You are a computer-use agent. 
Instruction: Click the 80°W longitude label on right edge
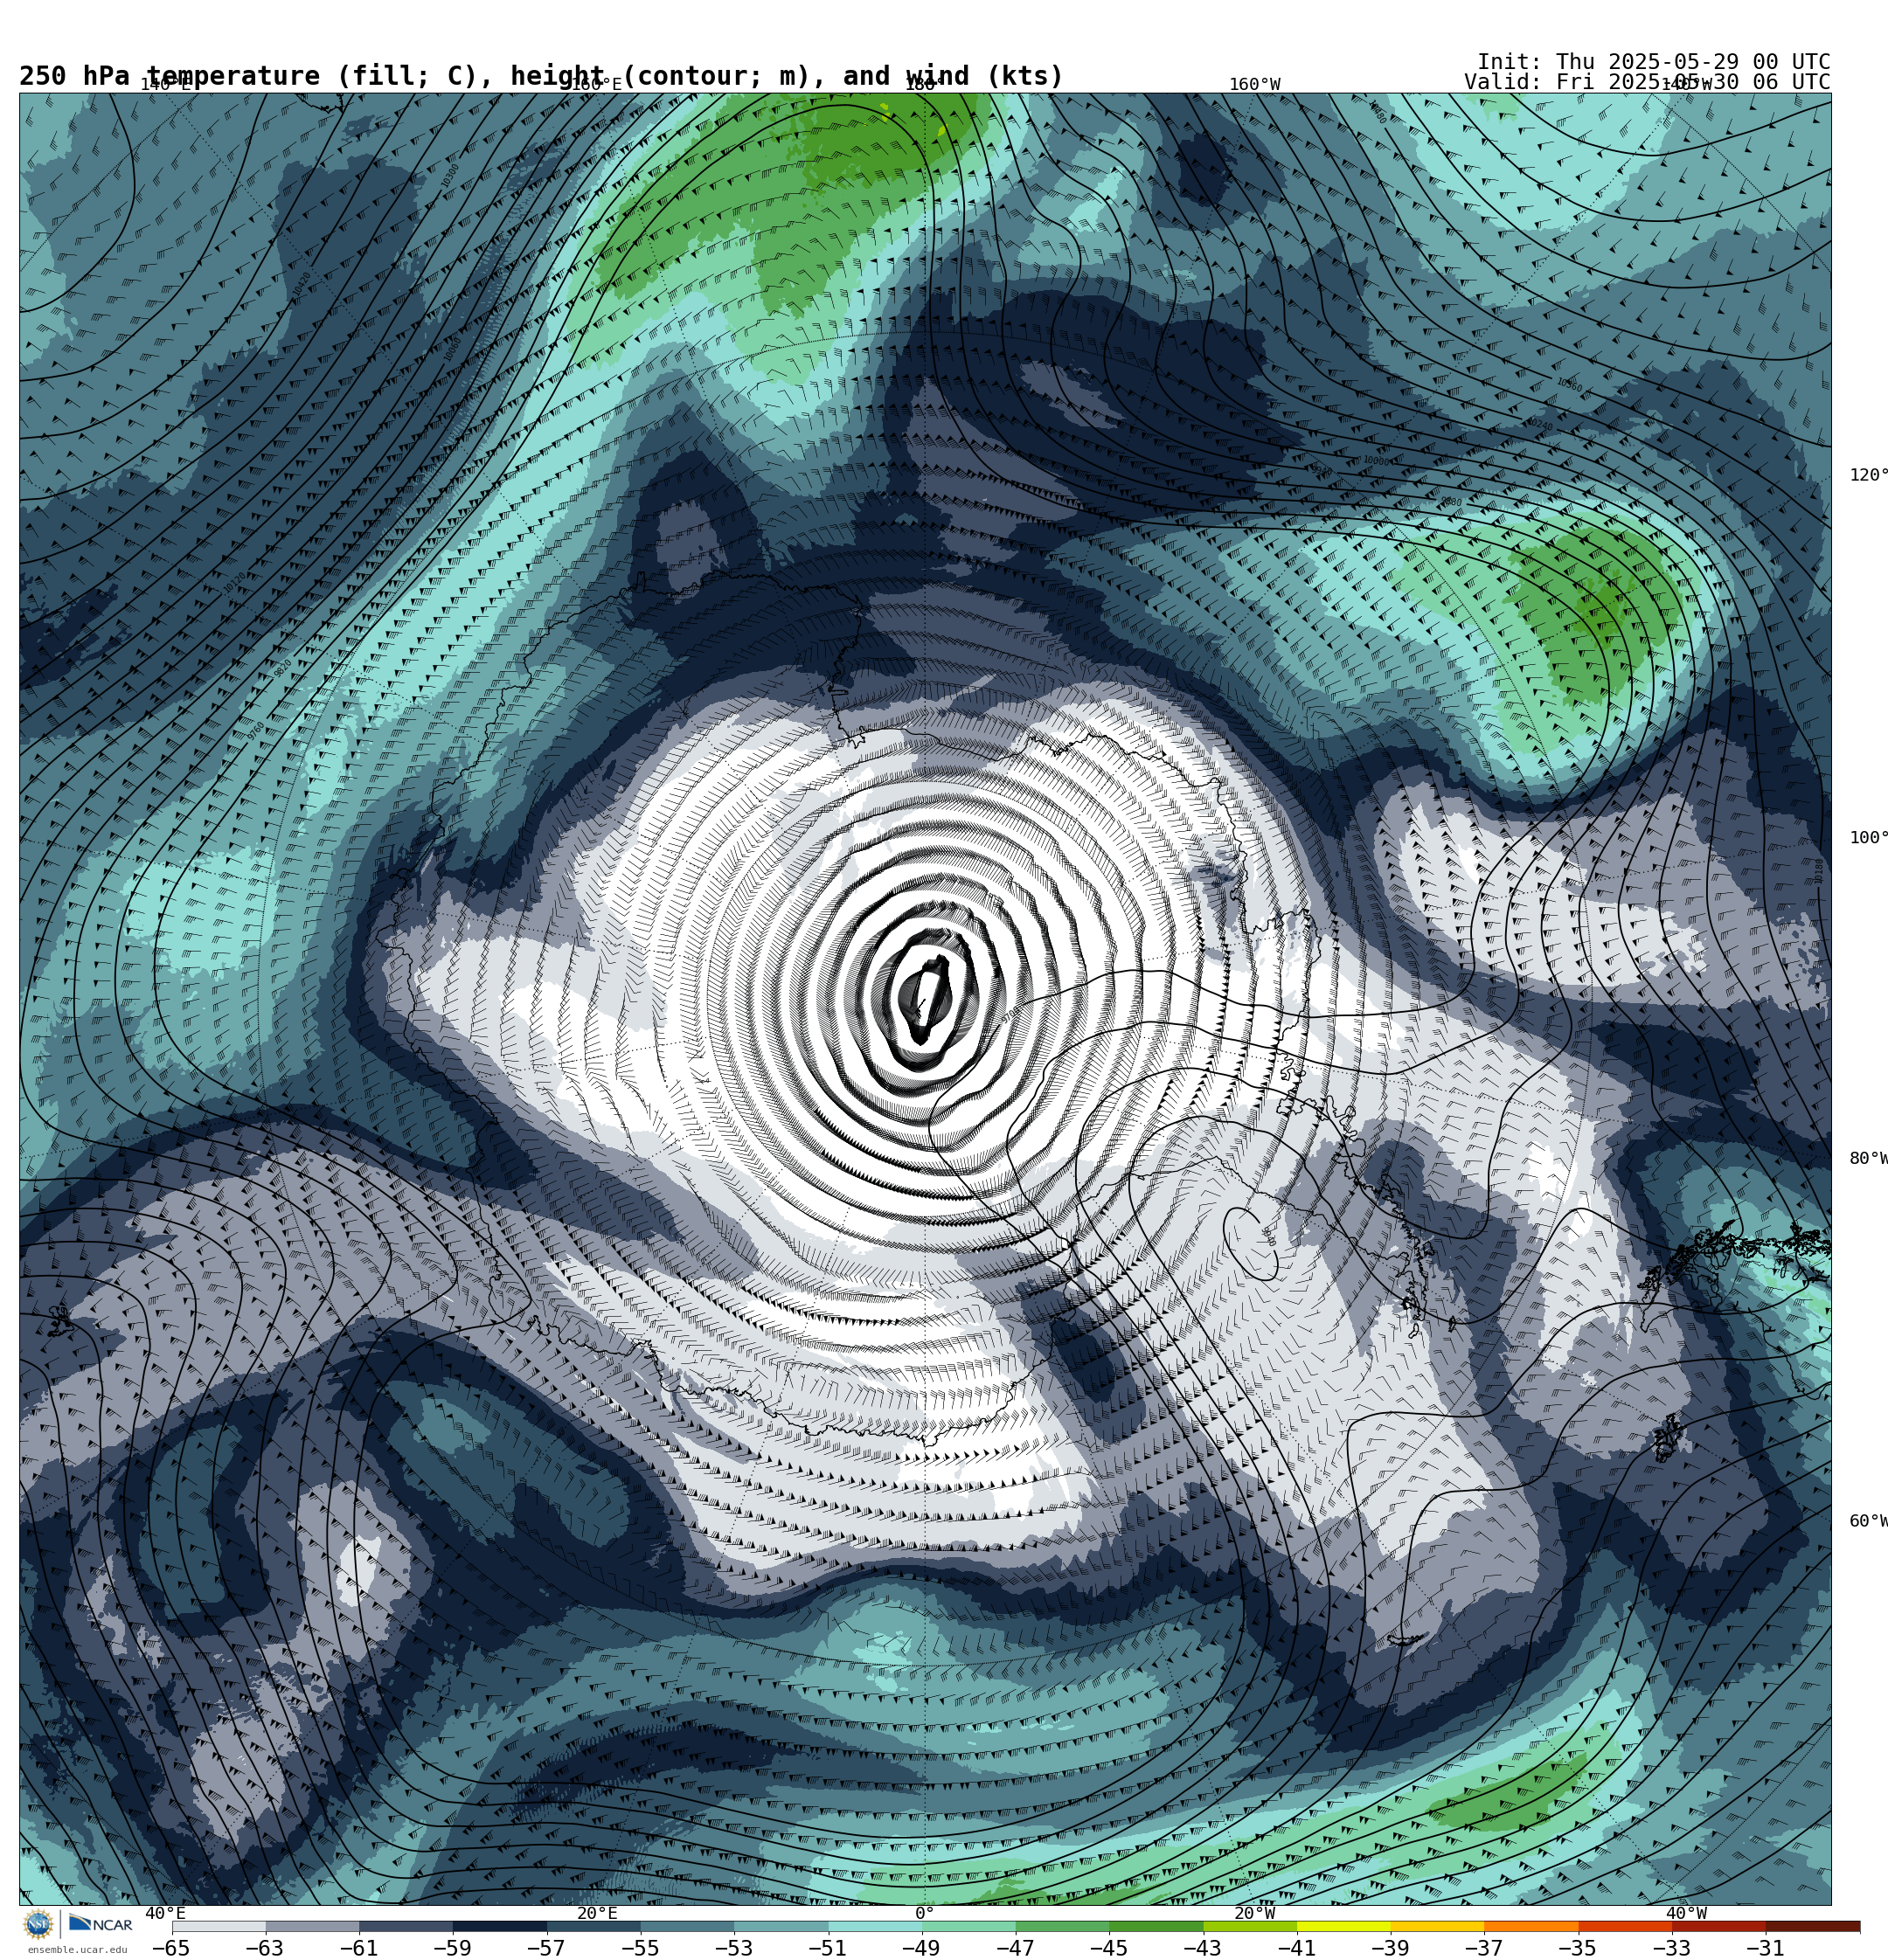(x=1868, y=1159)
